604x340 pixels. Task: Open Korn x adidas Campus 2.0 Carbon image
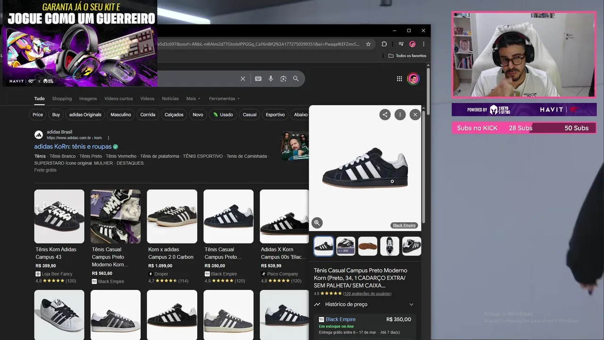[x=172, y=216]
